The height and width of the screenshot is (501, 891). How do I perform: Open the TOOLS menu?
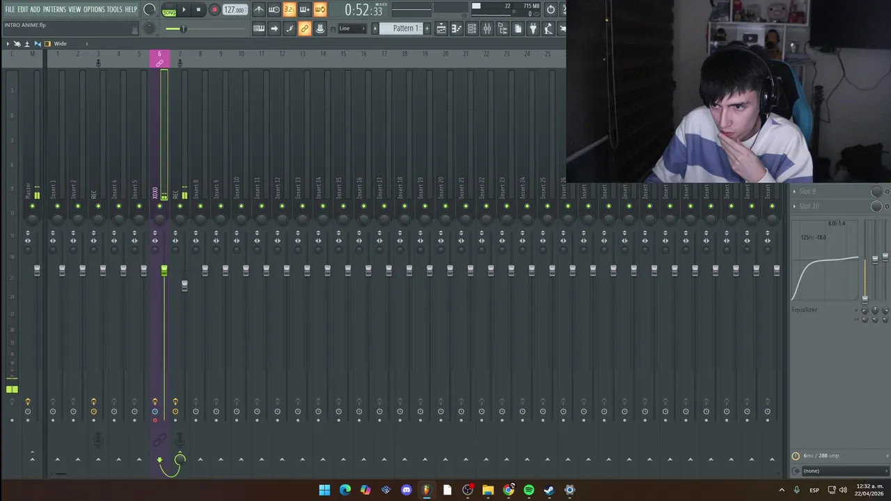pyautogui.click(x=114, y=10)
